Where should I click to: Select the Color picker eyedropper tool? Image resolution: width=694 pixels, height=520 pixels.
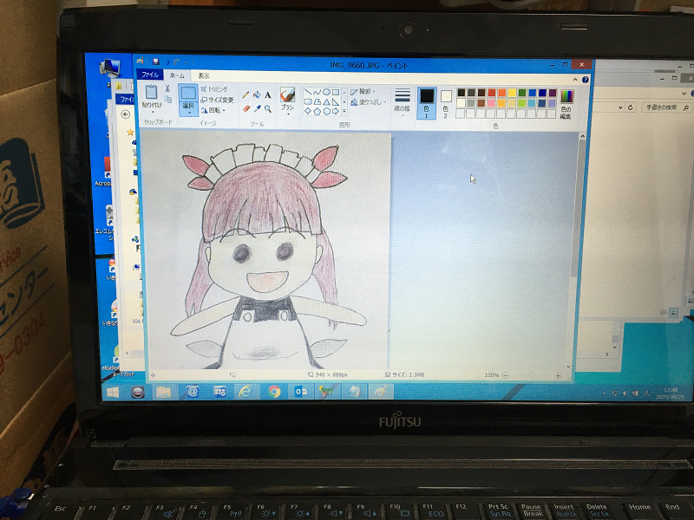tap(257, 109)
